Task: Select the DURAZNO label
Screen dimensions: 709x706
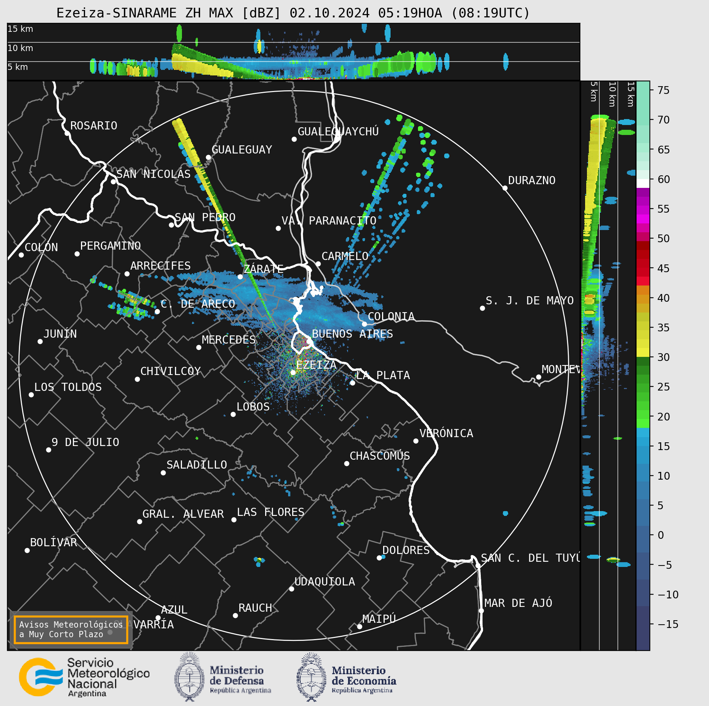Action: tap(531, 180)
